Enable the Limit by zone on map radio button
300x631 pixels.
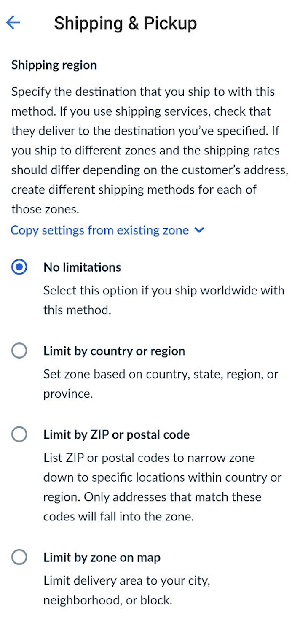tap(19, 558)
